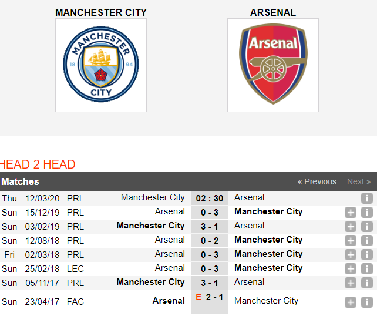Open the 0 - 3 score on 15/12/19

click(x=210, y=213)
